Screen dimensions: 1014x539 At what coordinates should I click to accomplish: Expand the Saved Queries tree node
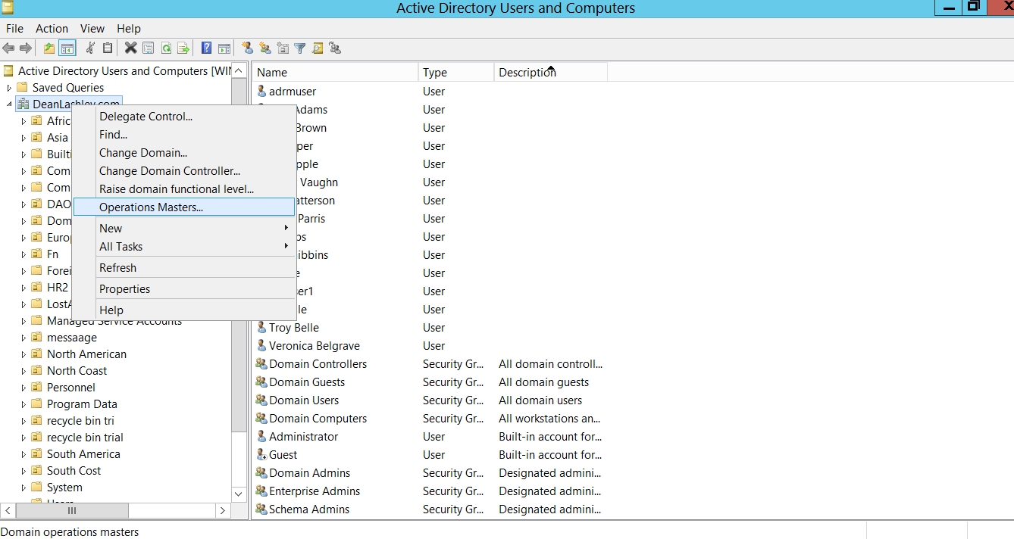pyautogui.click(x=9, y=88)
